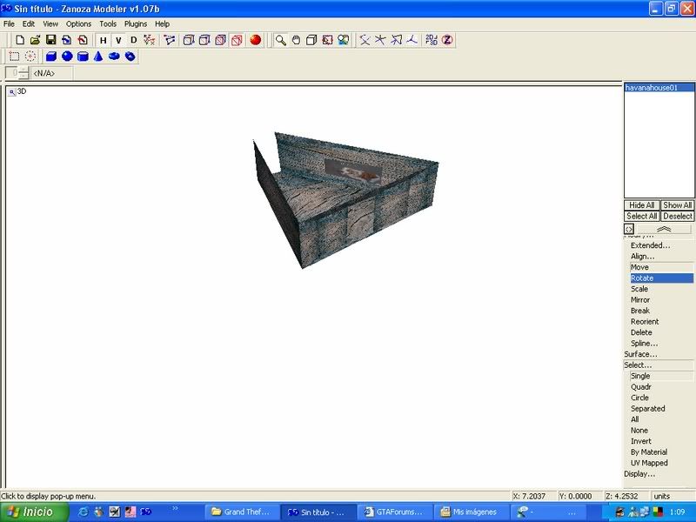696x522 pixels.
Task: Open the Plugins menu
Action: click(x=136, y=24)
